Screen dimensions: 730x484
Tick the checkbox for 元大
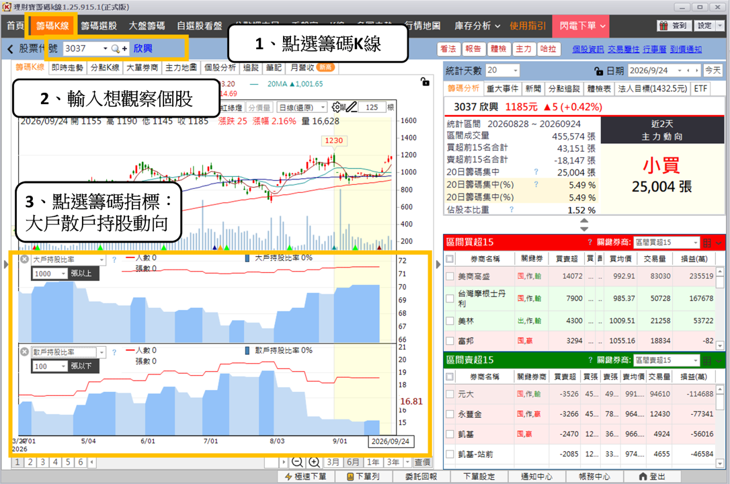[450, 394]
